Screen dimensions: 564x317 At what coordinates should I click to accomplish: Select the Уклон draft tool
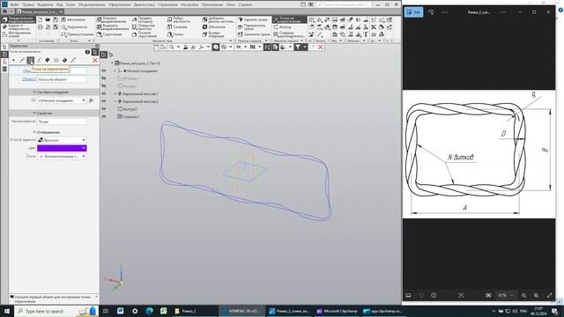(x=175, y=34)
